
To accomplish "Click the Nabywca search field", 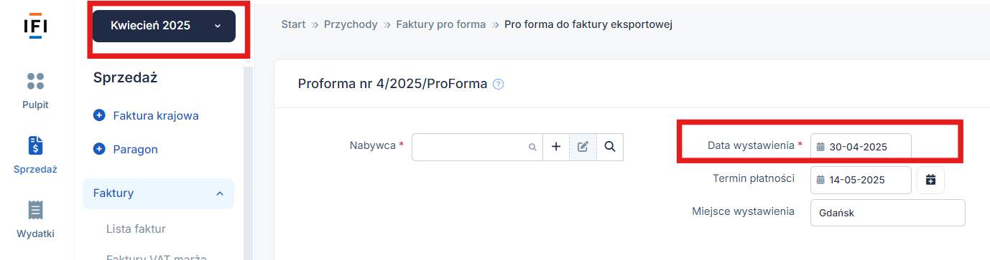I will tap(476, 147).
